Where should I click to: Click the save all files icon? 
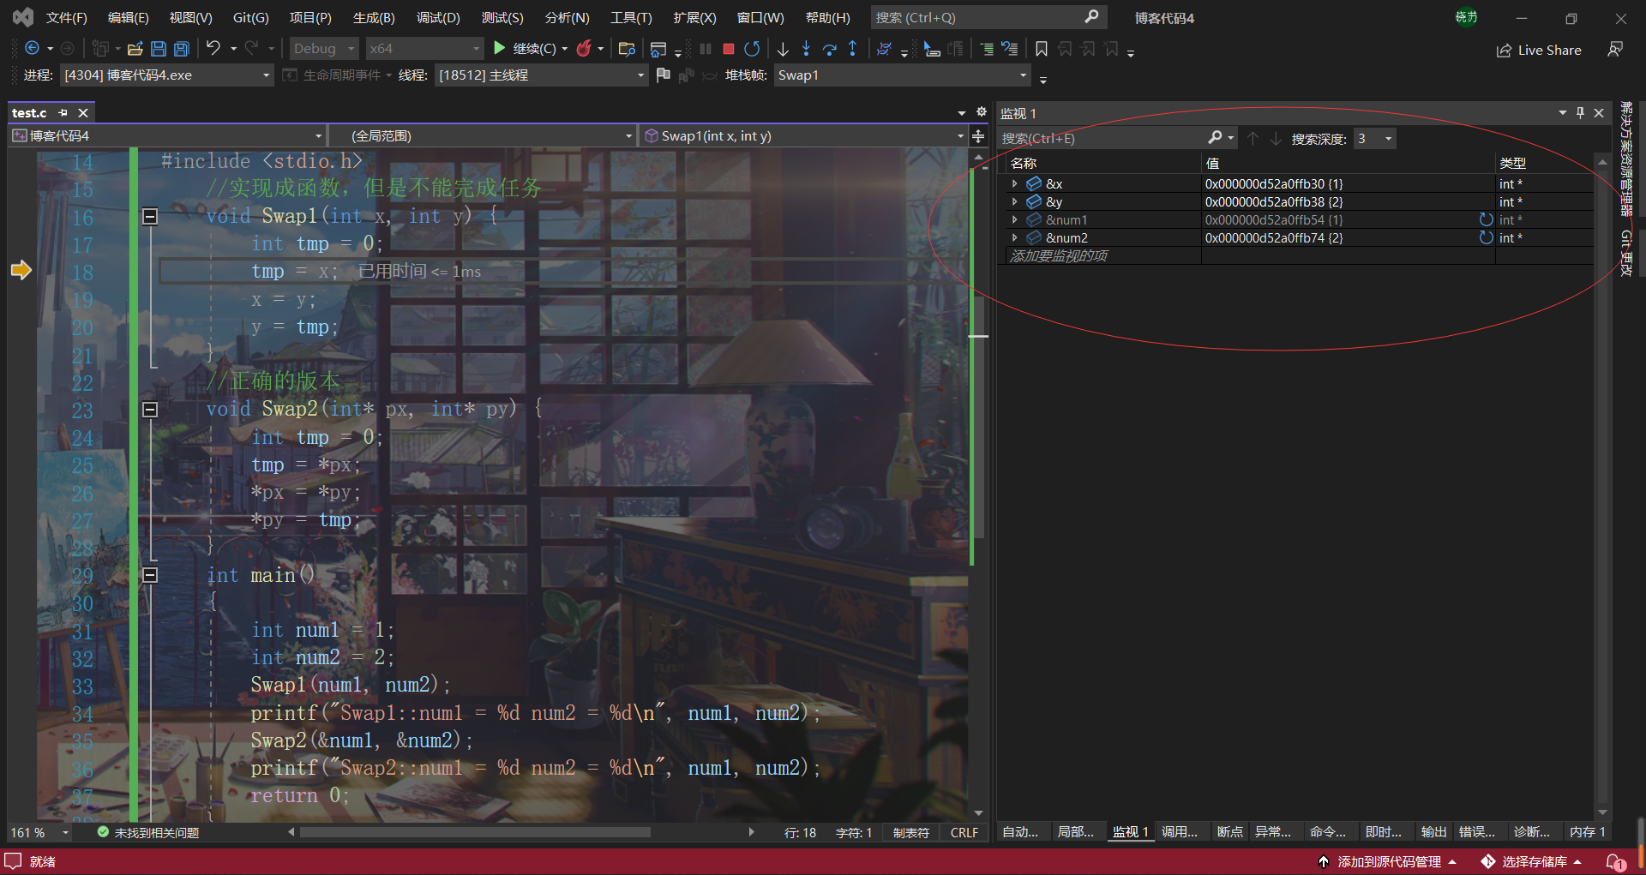click(x=181, y=49)
